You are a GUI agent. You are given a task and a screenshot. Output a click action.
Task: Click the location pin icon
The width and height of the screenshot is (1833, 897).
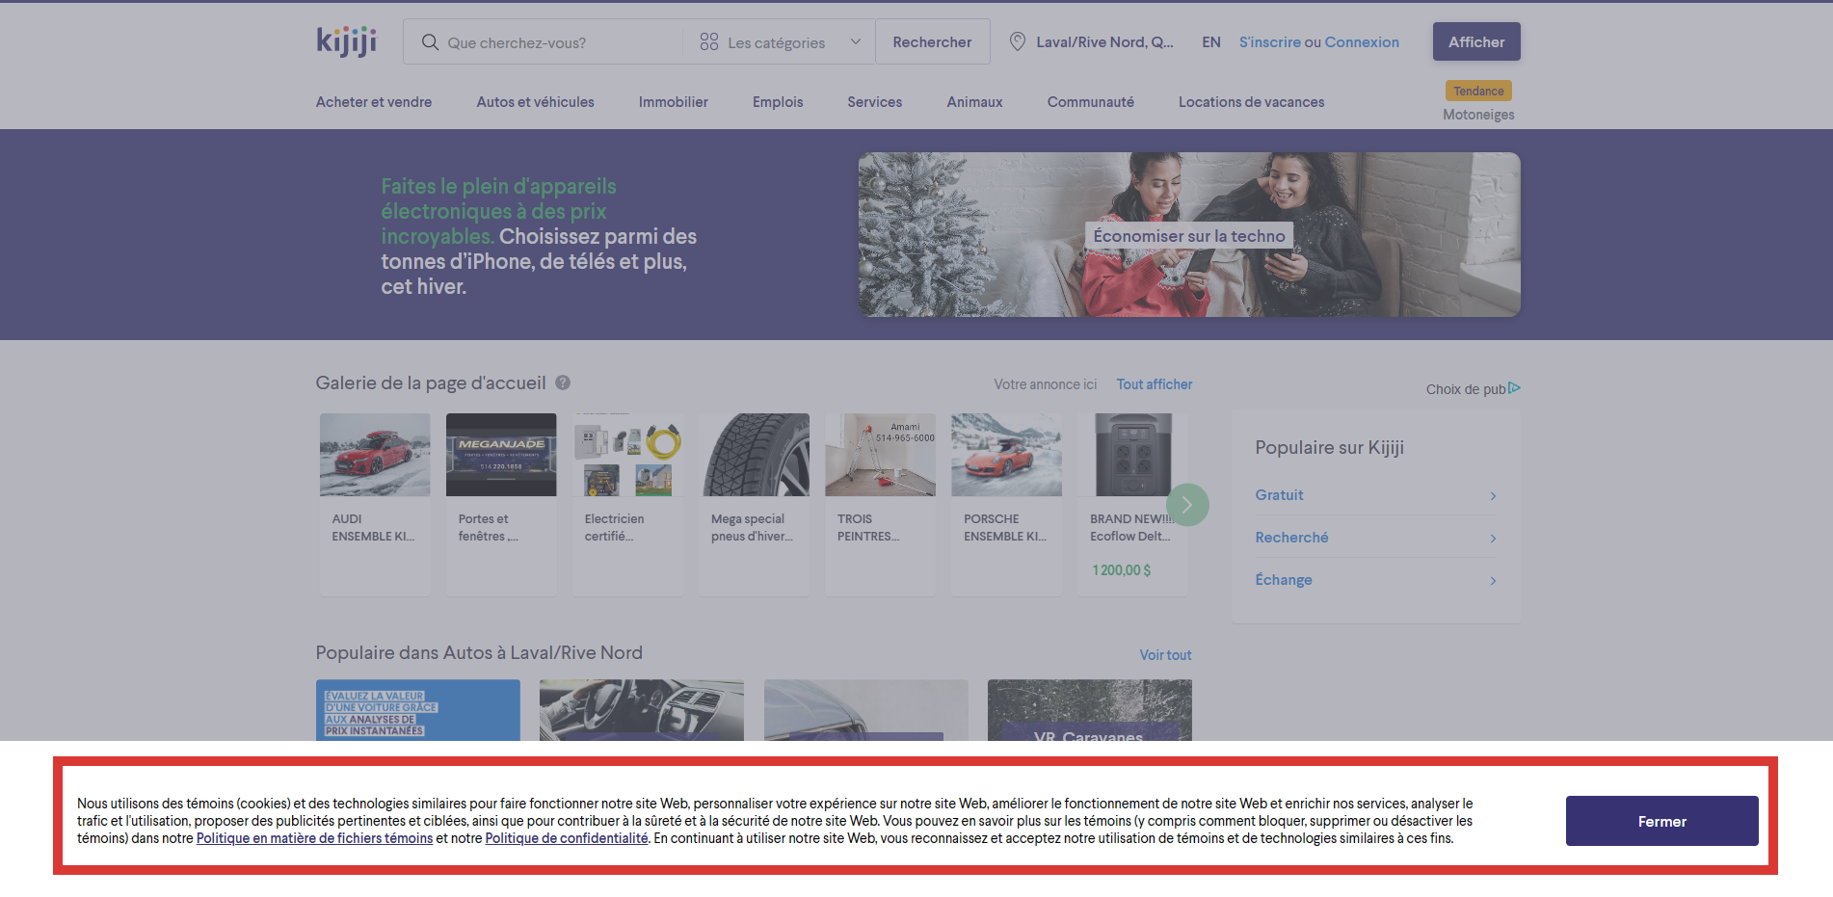coord(1018,41)
